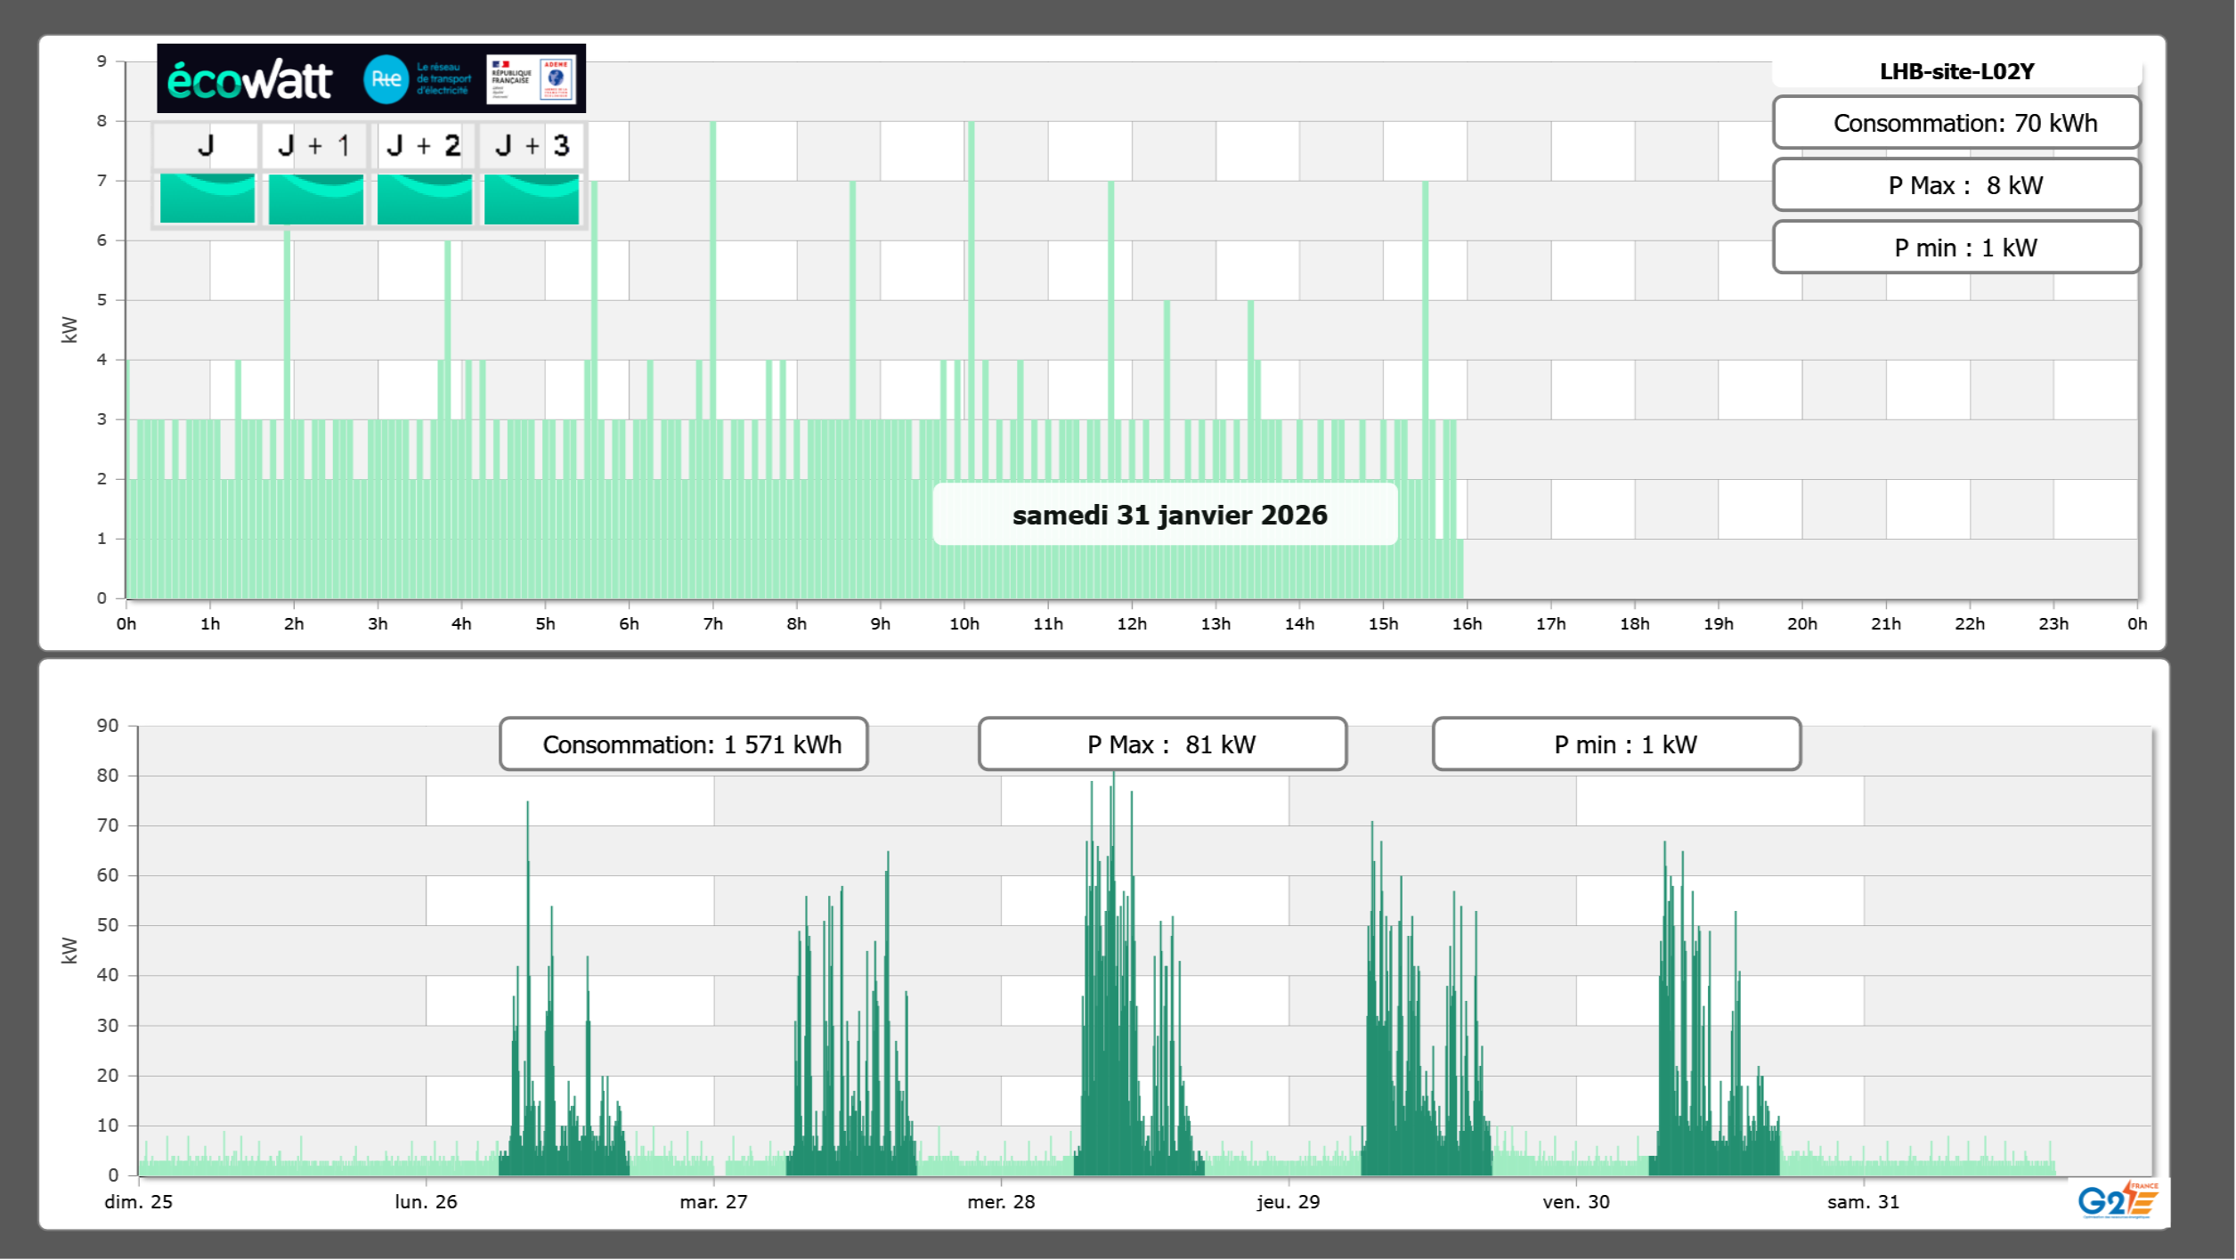The width and height of the screenshot is (2236, 1260).
Task: Select the J + 3 tab label
Action: (532, 145)
